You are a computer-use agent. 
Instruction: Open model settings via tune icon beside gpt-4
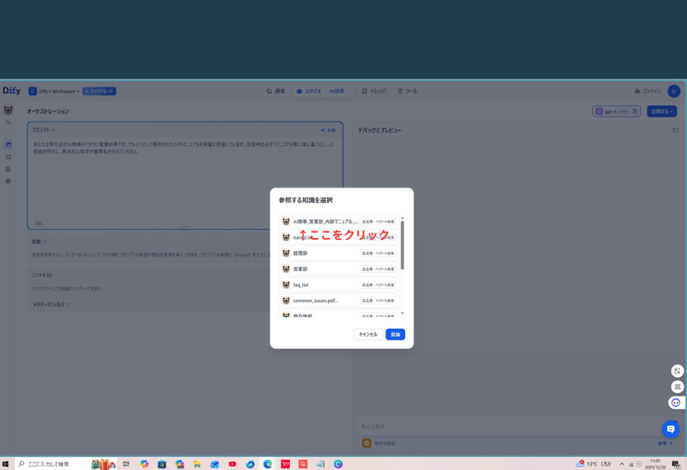click(634, 110)
